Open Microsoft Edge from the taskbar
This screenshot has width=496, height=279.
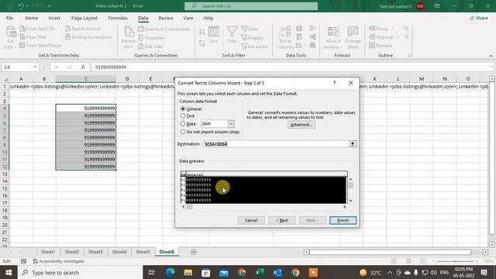pos(170,272)
